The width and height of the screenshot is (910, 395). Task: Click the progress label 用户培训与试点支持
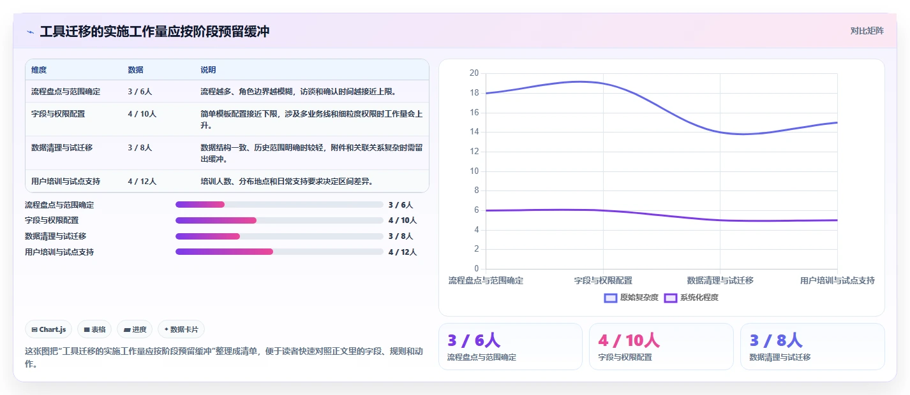click(59, 252)
